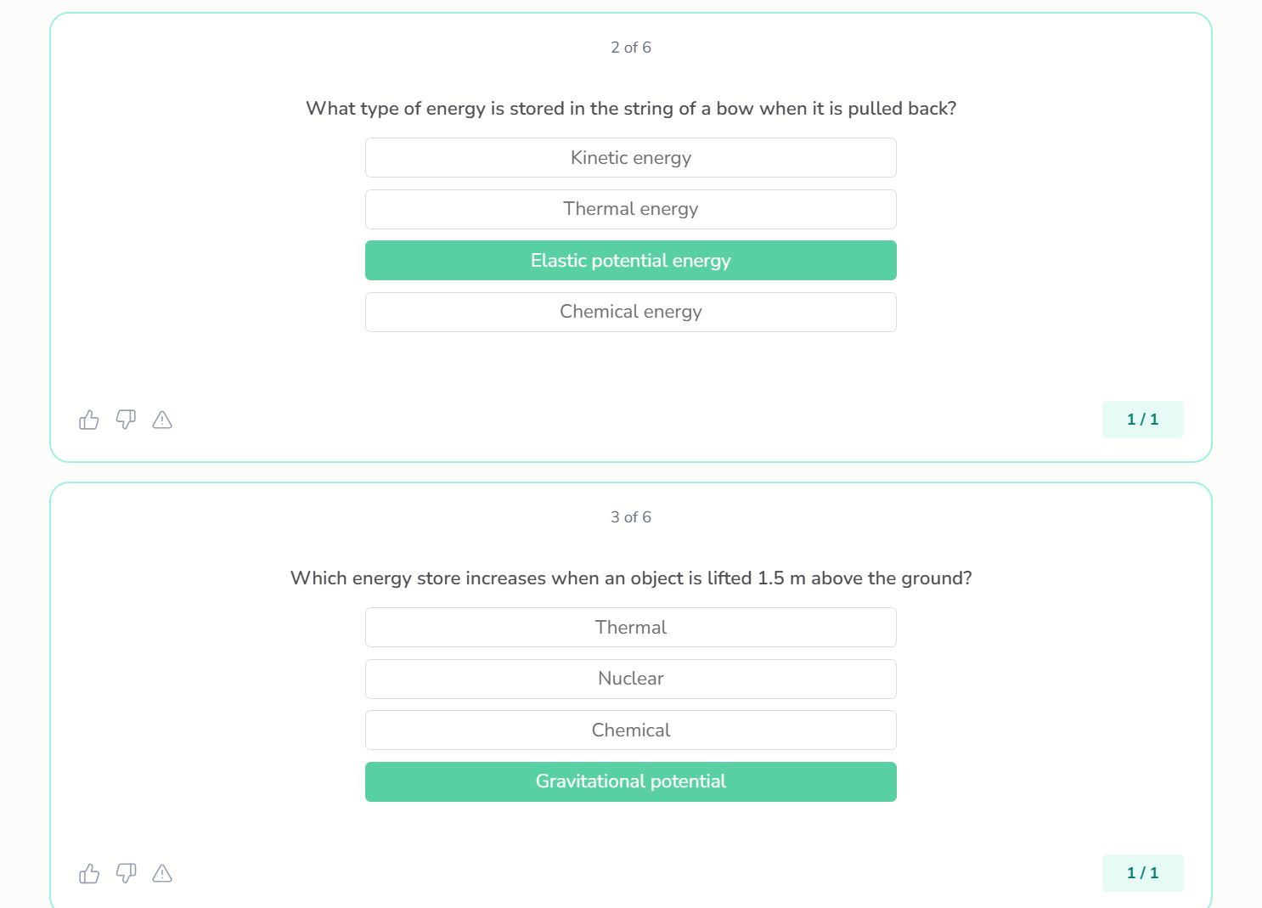Flag question 3 using warning triangle
The image size is (1262, 908).
(162, 873)
